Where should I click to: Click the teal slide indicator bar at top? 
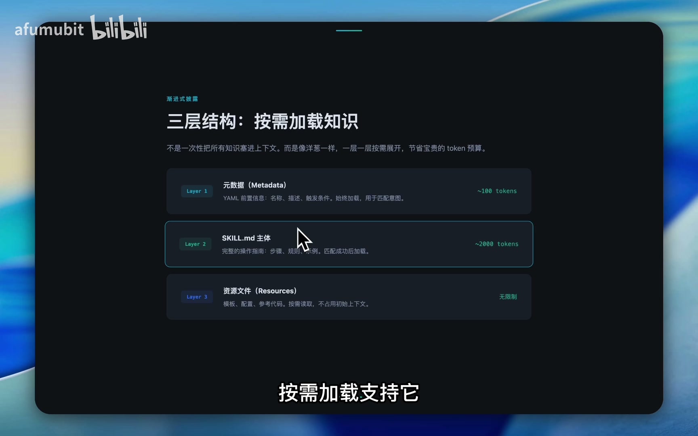[349, 30]
